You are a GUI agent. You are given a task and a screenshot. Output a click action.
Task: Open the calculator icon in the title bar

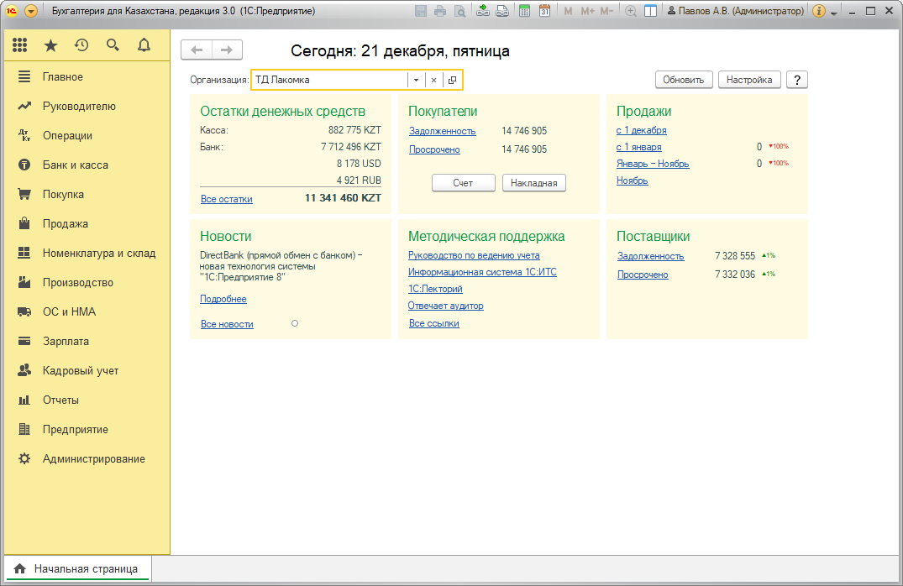[x=524, y=11]
